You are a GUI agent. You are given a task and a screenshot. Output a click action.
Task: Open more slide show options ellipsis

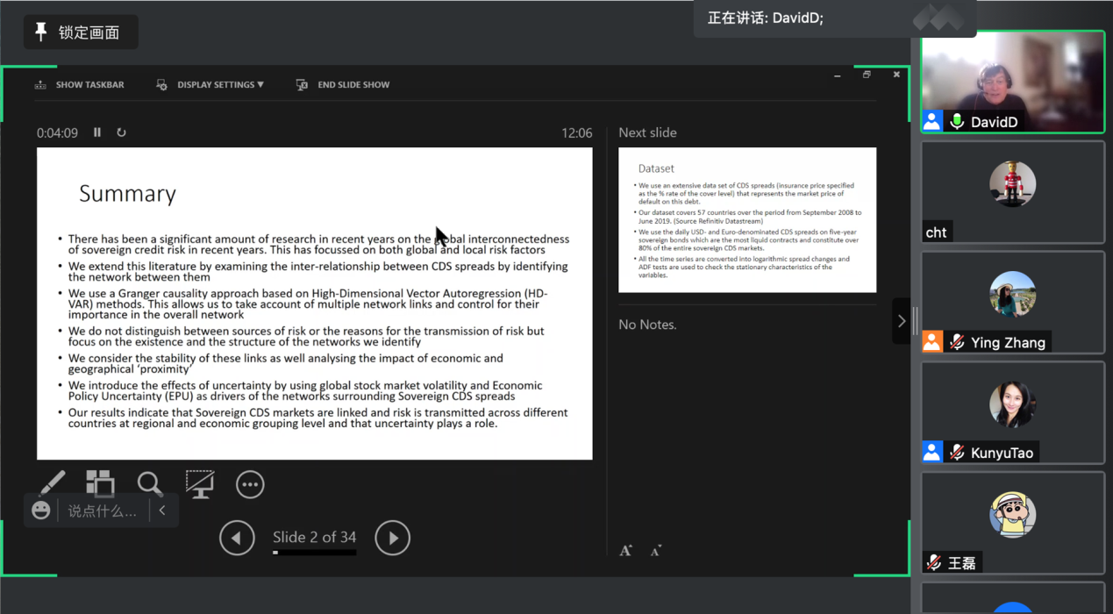click(250, 484)
